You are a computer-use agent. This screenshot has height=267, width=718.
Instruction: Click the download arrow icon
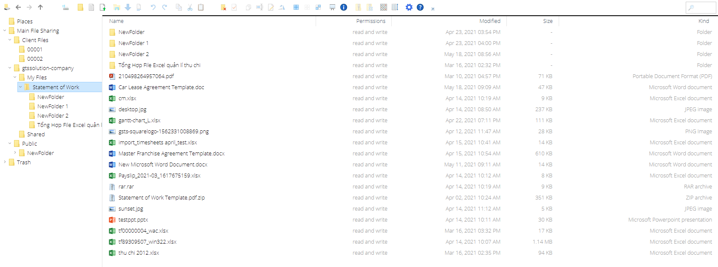click(x=128, y=7)
